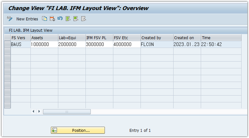Click the Assets field with 1000000
This screenshot has width=249, height=138.
click(x=44, y=44)
